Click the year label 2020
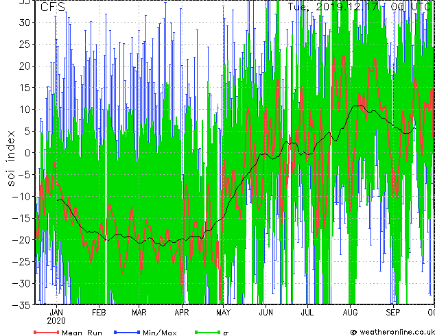435x336 pixels. pyautogui.click(x=56, y=321)
